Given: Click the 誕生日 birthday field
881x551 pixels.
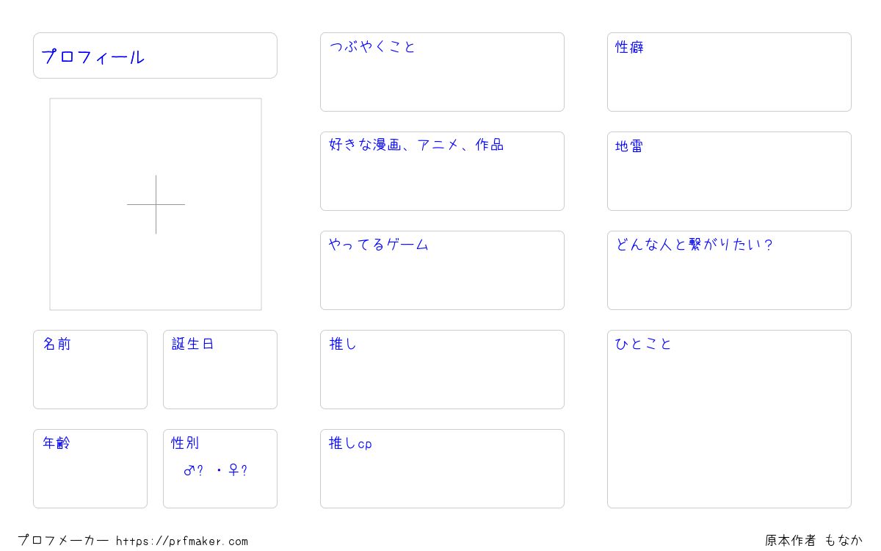Looking at the screenshot, I should [x=220, y=370].
